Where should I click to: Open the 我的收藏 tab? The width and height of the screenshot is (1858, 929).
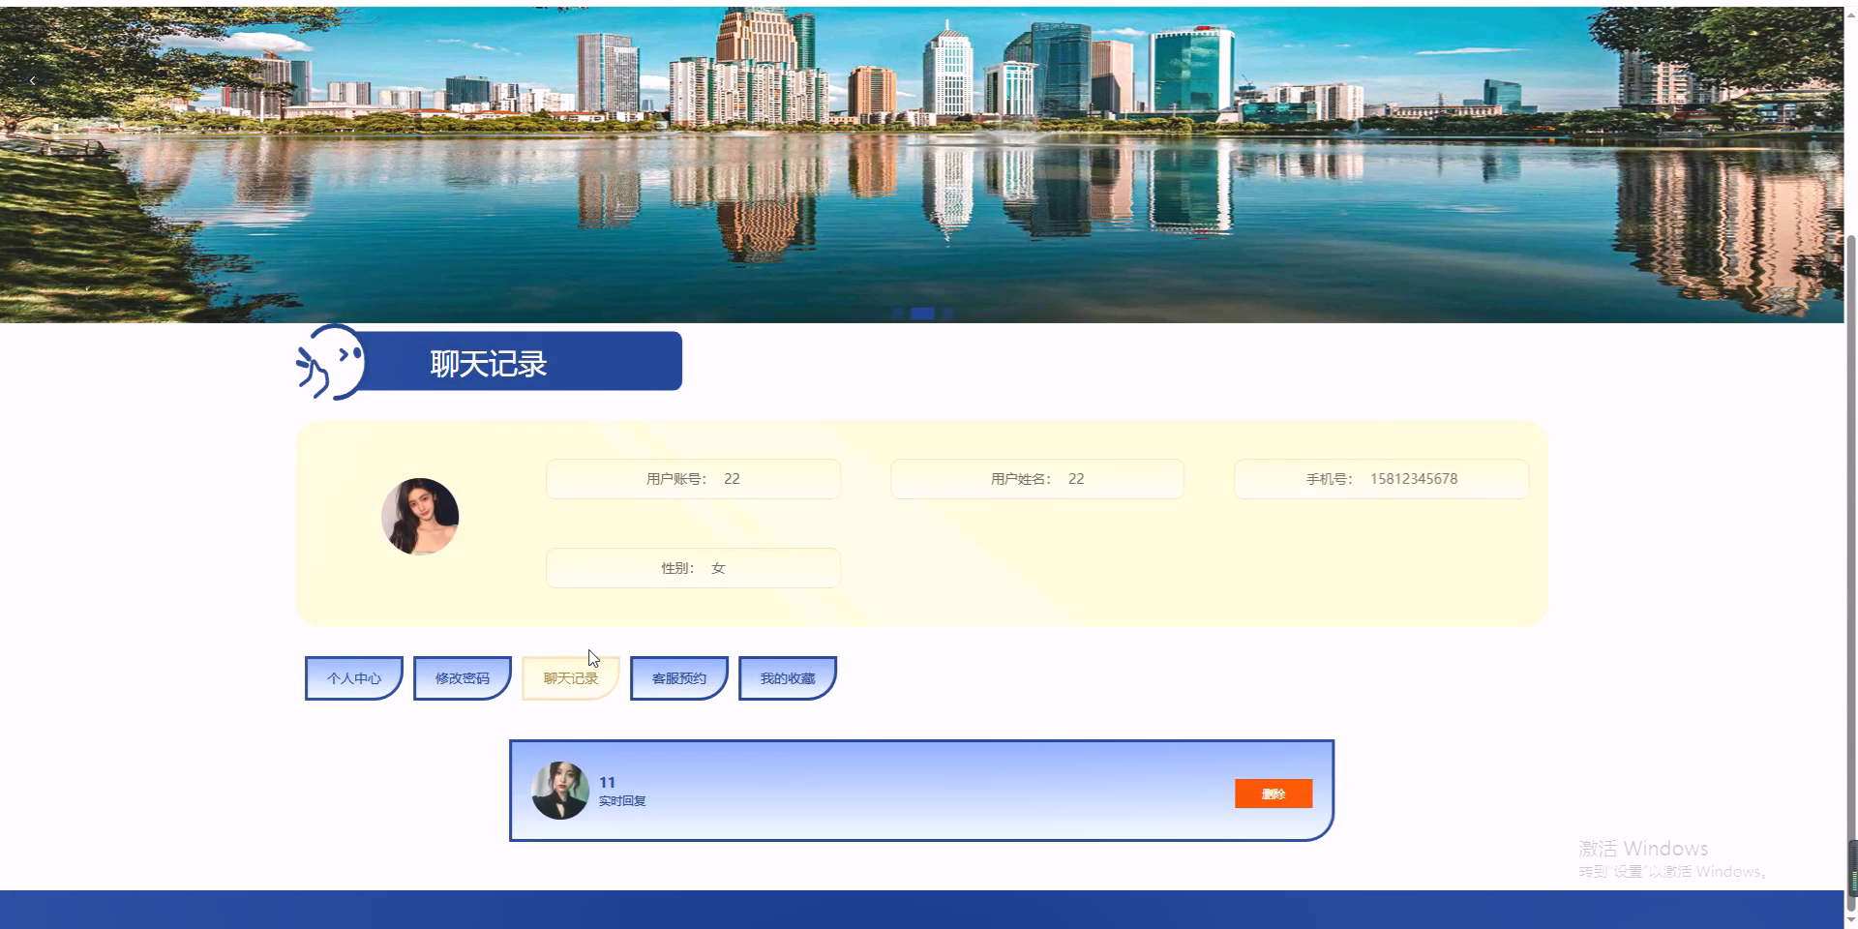(788, 678)
